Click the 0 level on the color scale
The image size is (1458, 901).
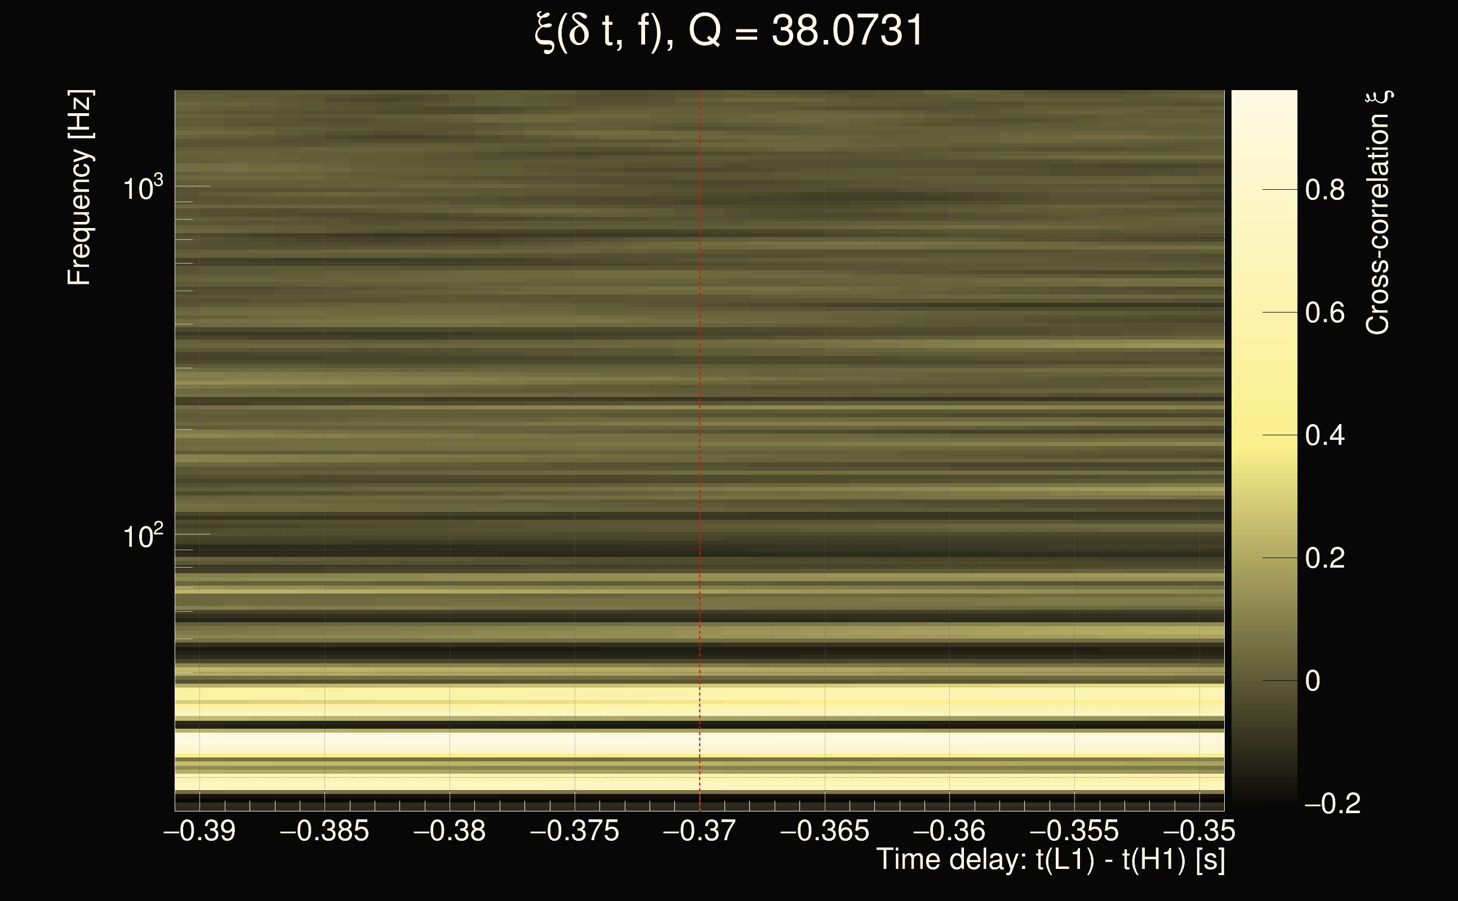click(x=1313, y=681)
